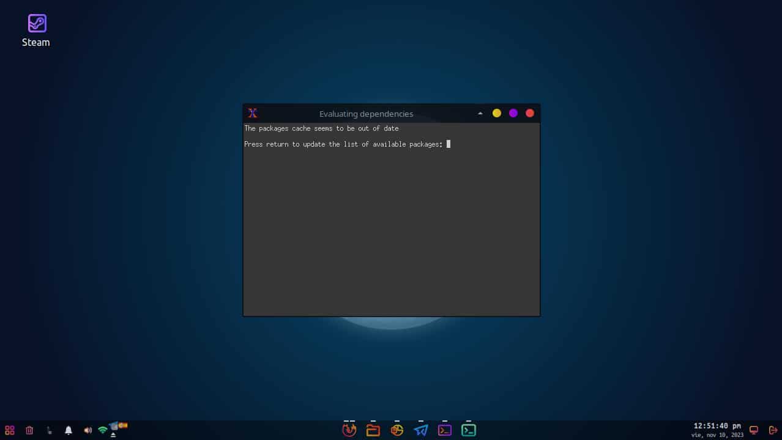
Task: Click the clock showing 12:51:40 pm
Action: click(x=717, y=426)
